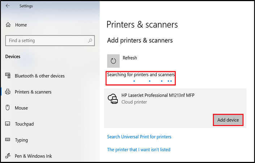This screenshot has width=255, height=163.
Task: Open Touchpad settings
Action: (x=25, y=124)
